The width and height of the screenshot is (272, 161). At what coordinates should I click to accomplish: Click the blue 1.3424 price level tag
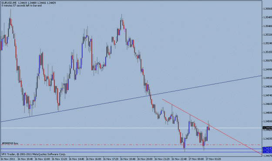coord(267,149)
